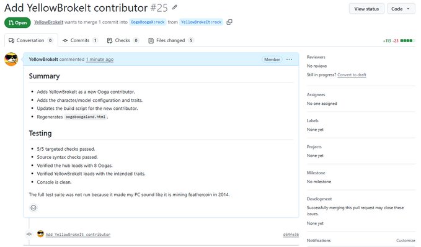The width and height of the screenshot is (421, 247).
Task: Open the Files changed tab
Action: (171, 40)
